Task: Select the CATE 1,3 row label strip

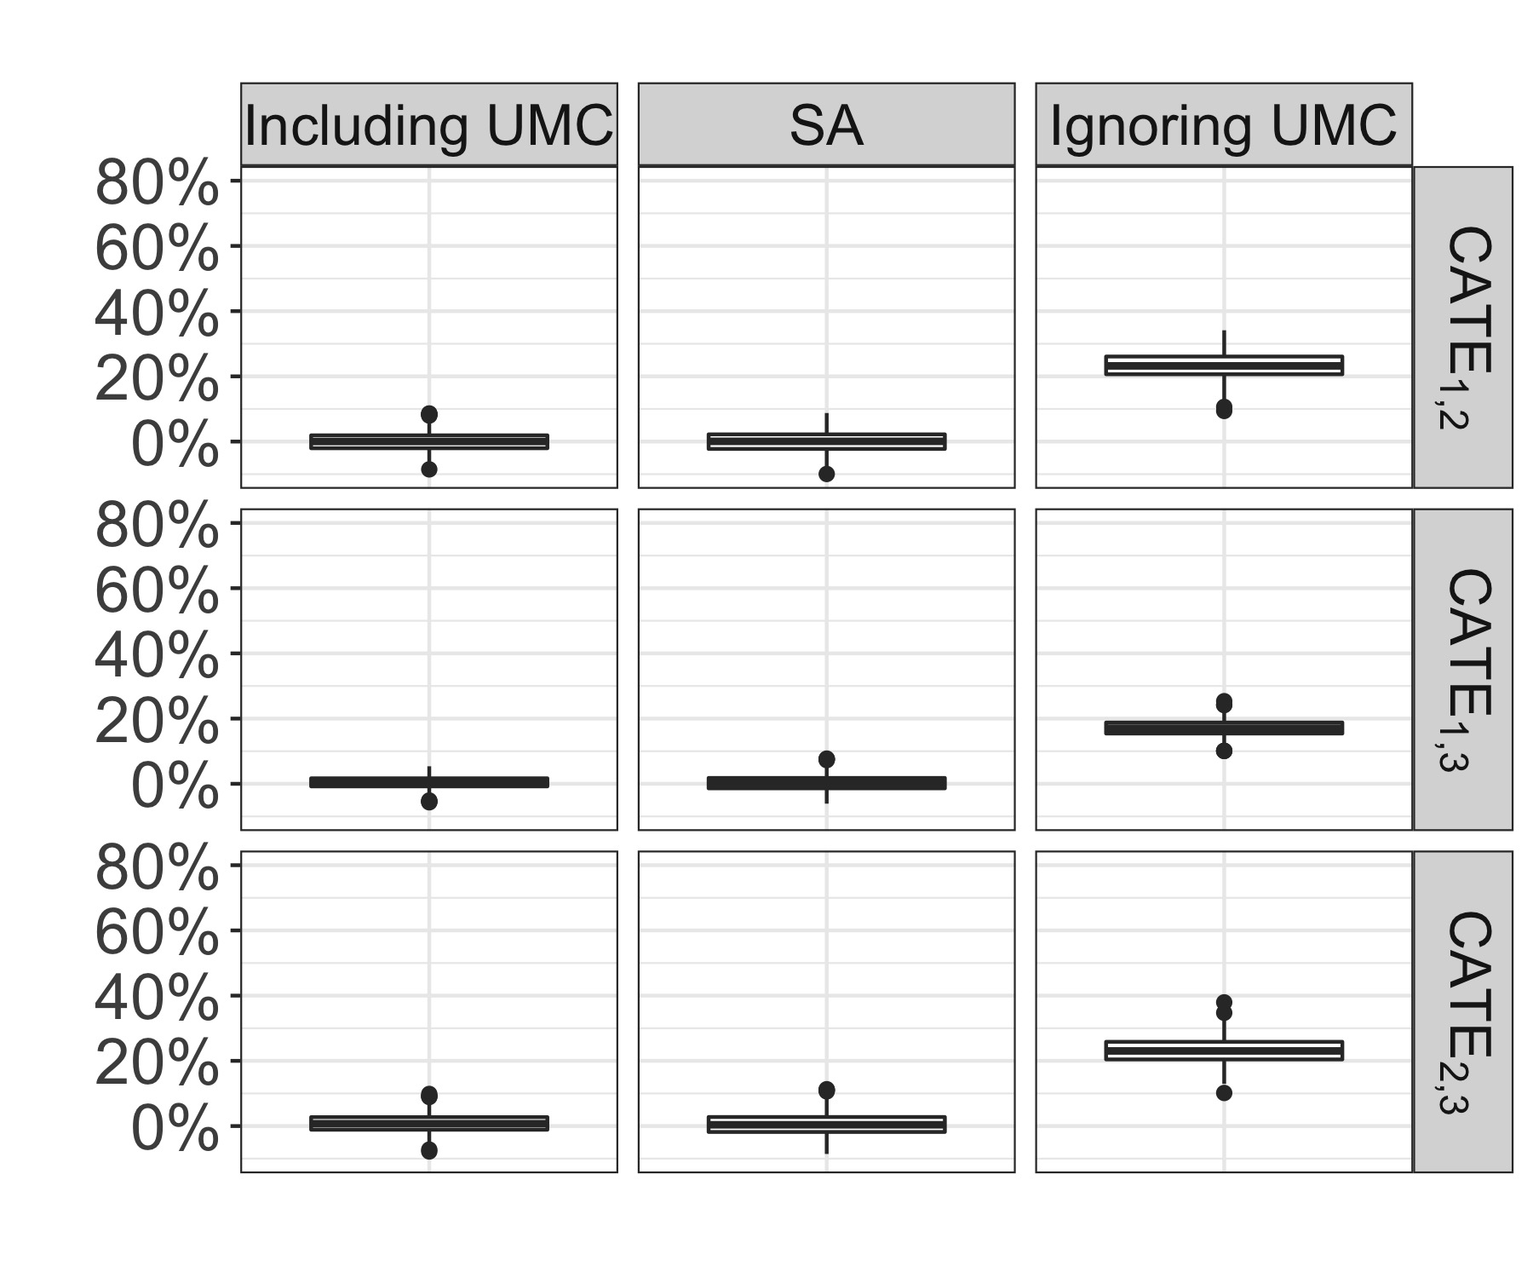Action: pyautogui.click(x=1463, y=670)
